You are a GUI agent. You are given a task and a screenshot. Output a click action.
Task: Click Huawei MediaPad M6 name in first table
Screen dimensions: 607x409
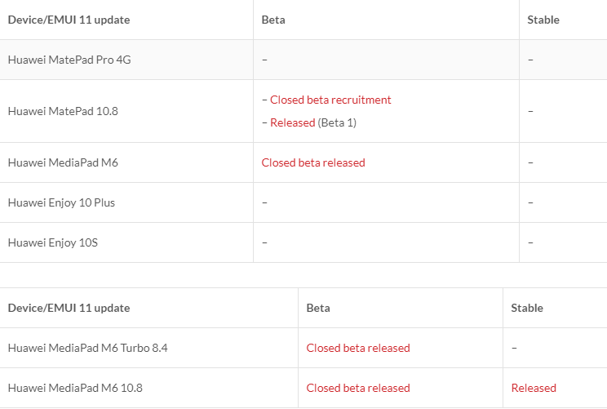pyautogui.click(x=63, y=162)
